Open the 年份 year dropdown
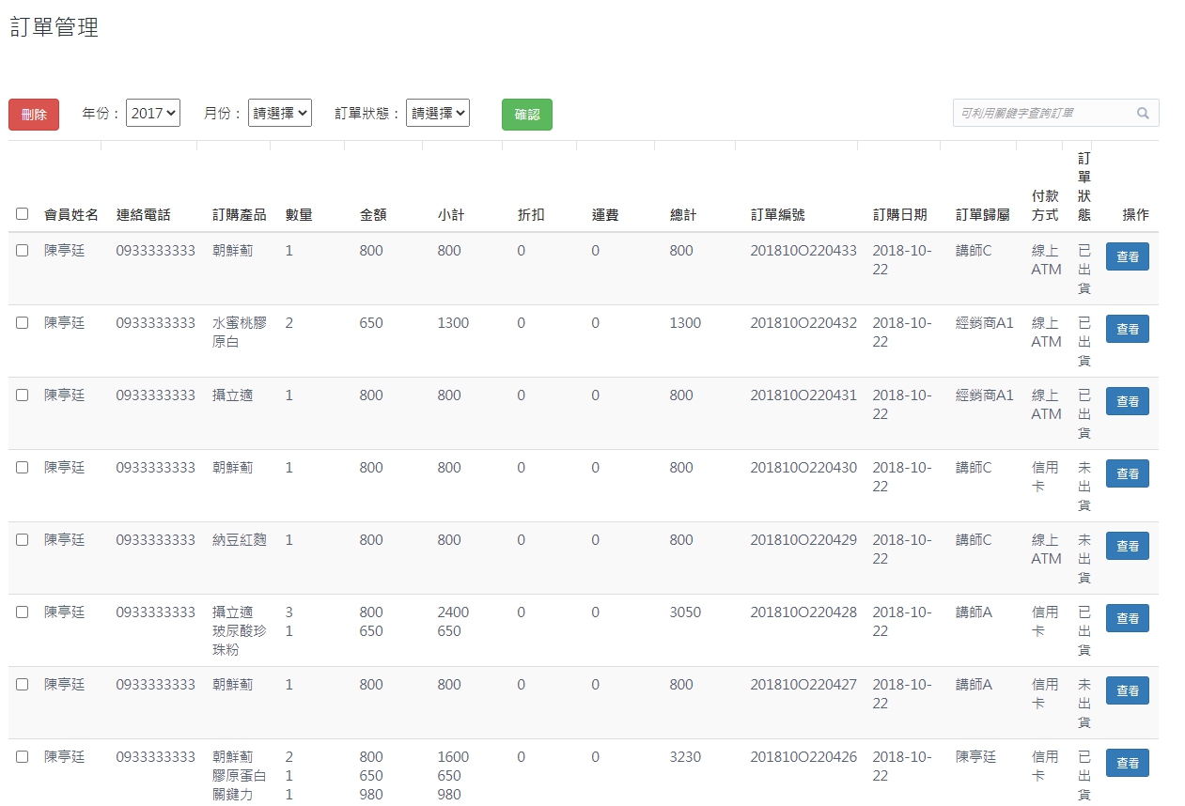The image size is (1185, 806). pyautogui.click(x=153, y=113)
